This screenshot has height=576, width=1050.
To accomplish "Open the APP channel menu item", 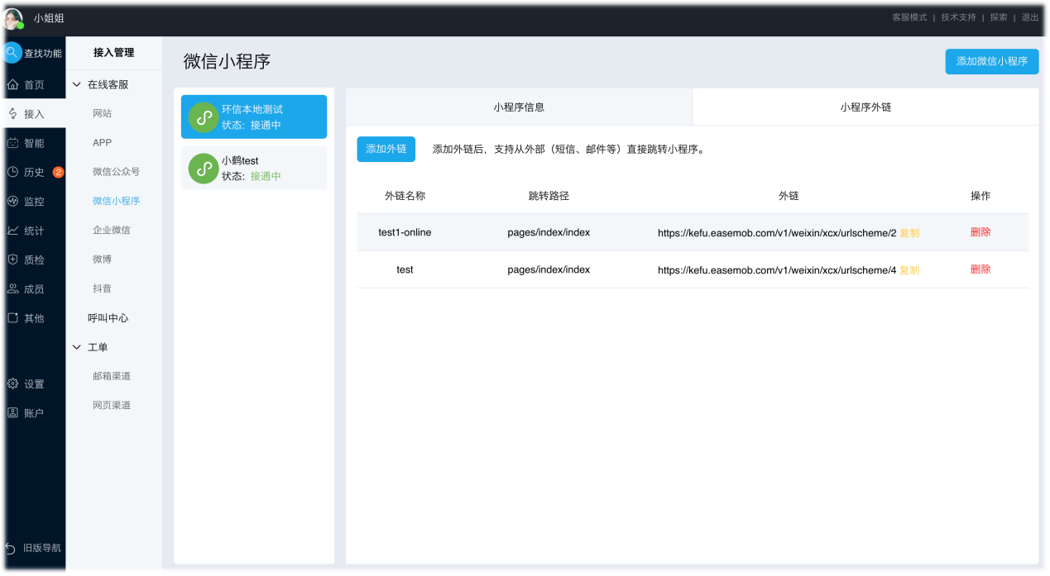I will click(x=102, y=143).
